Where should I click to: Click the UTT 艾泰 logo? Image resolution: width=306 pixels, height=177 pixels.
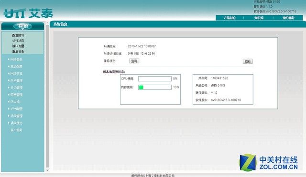(28, 13)
